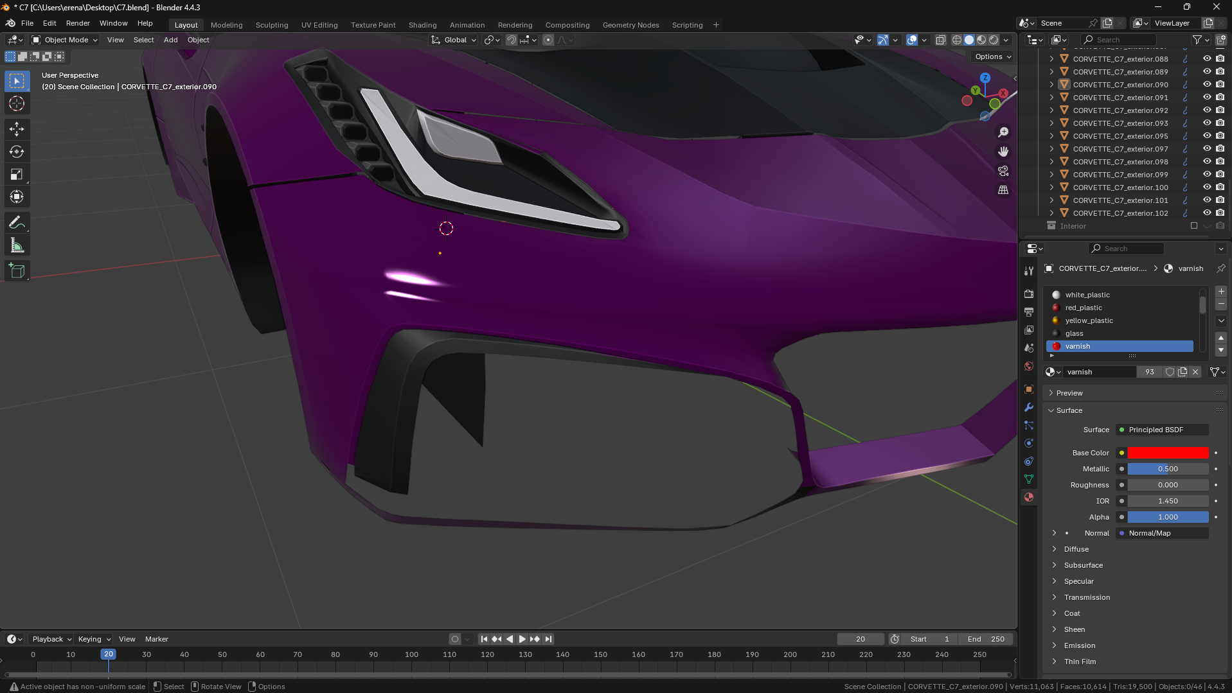This screenshot has width=1232, height=693.
Task: Activate the Scale tool
Action: coord(17,174)
